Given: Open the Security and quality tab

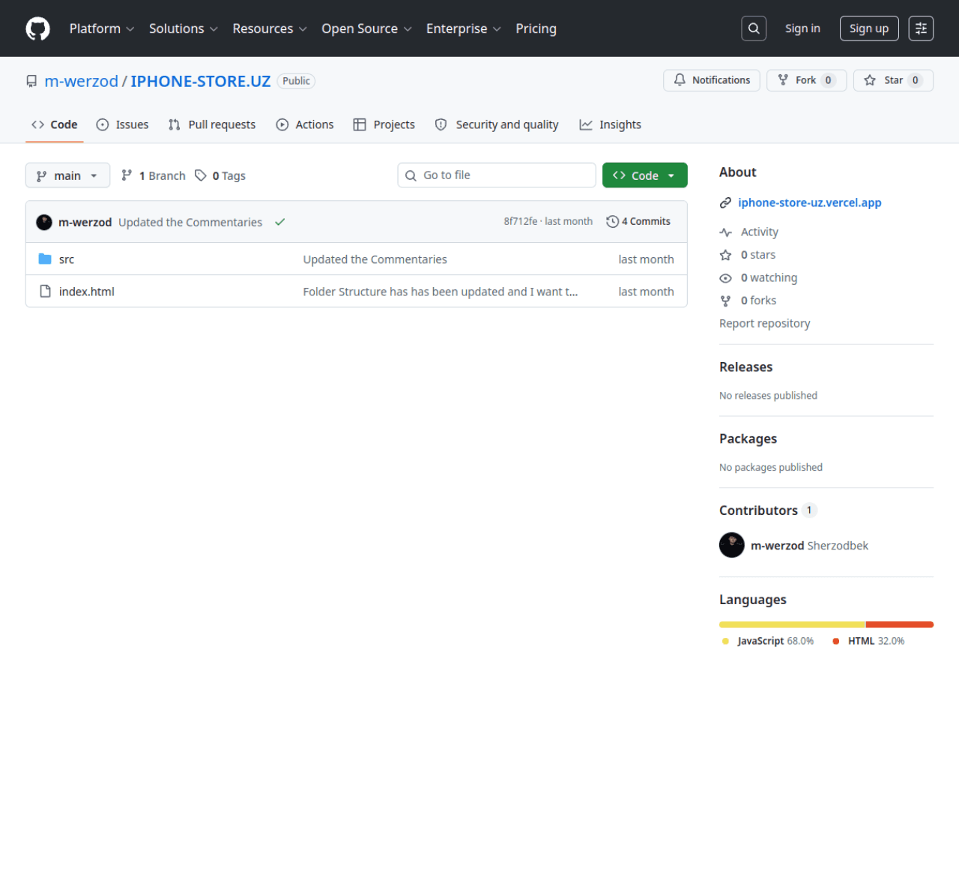Looking at the screenshot, I should click(497, 124).
